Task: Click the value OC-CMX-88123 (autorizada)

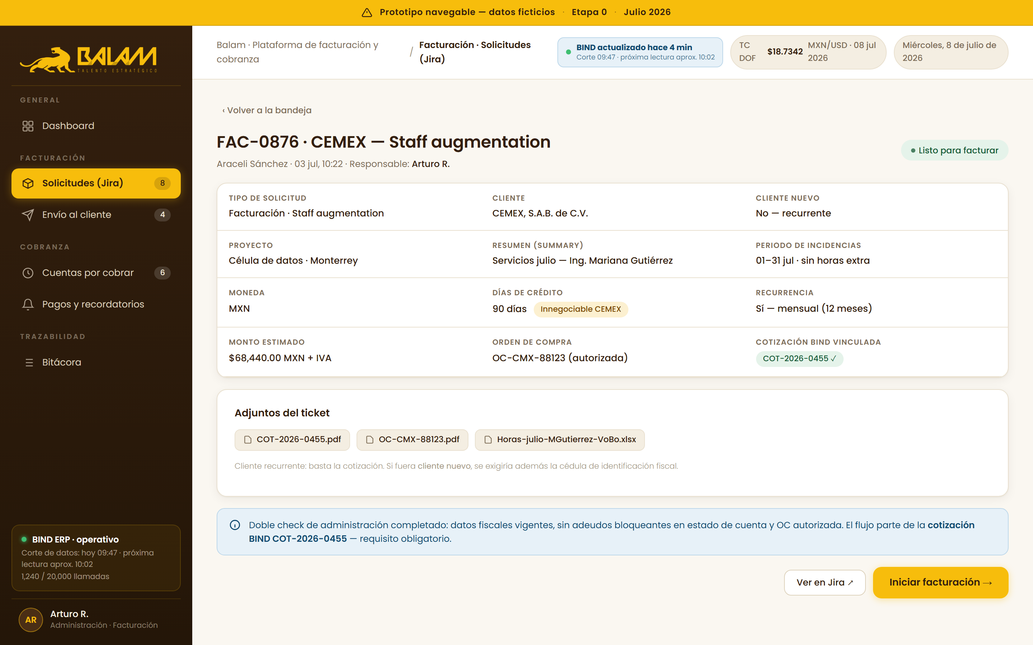Action: (560, 358)
